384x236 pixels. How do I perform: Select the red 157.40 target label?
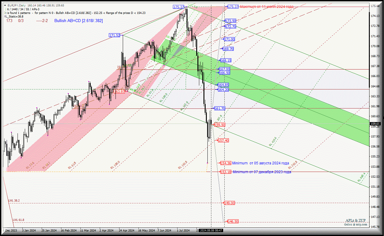tap(223, 141)
